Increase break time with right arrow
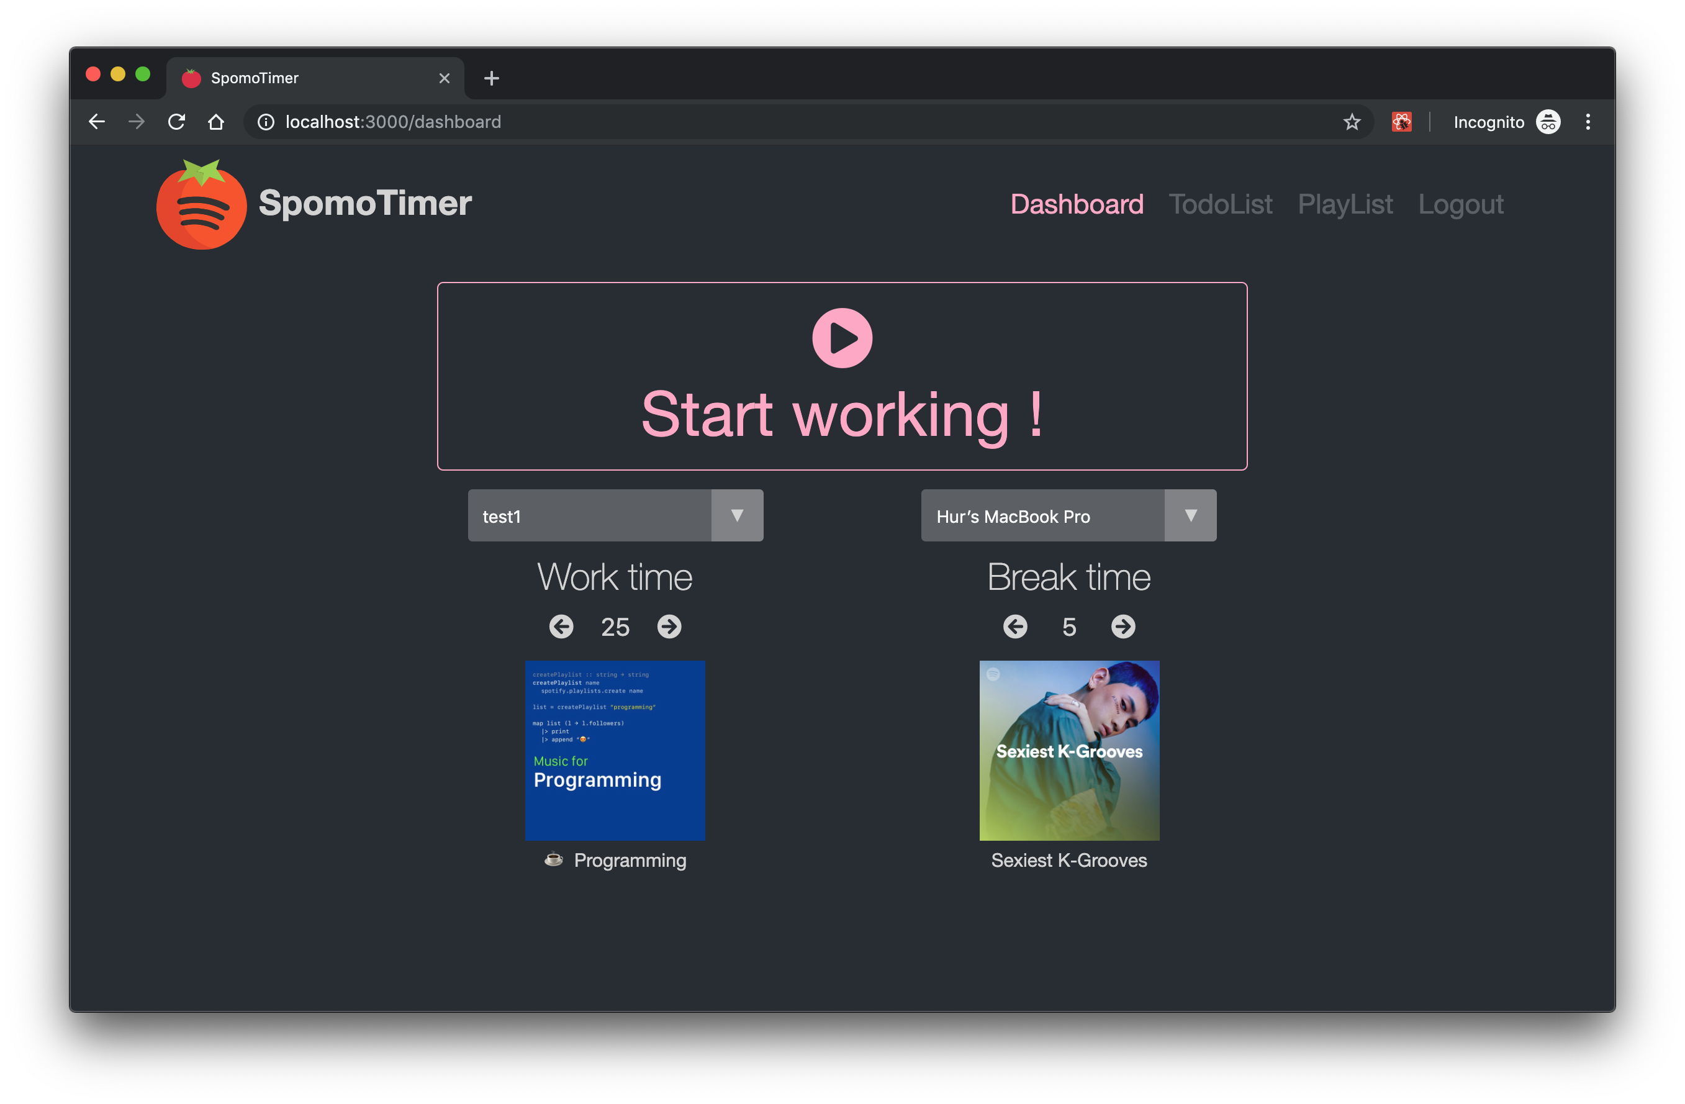Image resolution: width=1685 pixels, height=1104 pixels. click(x=1123, y=627)
